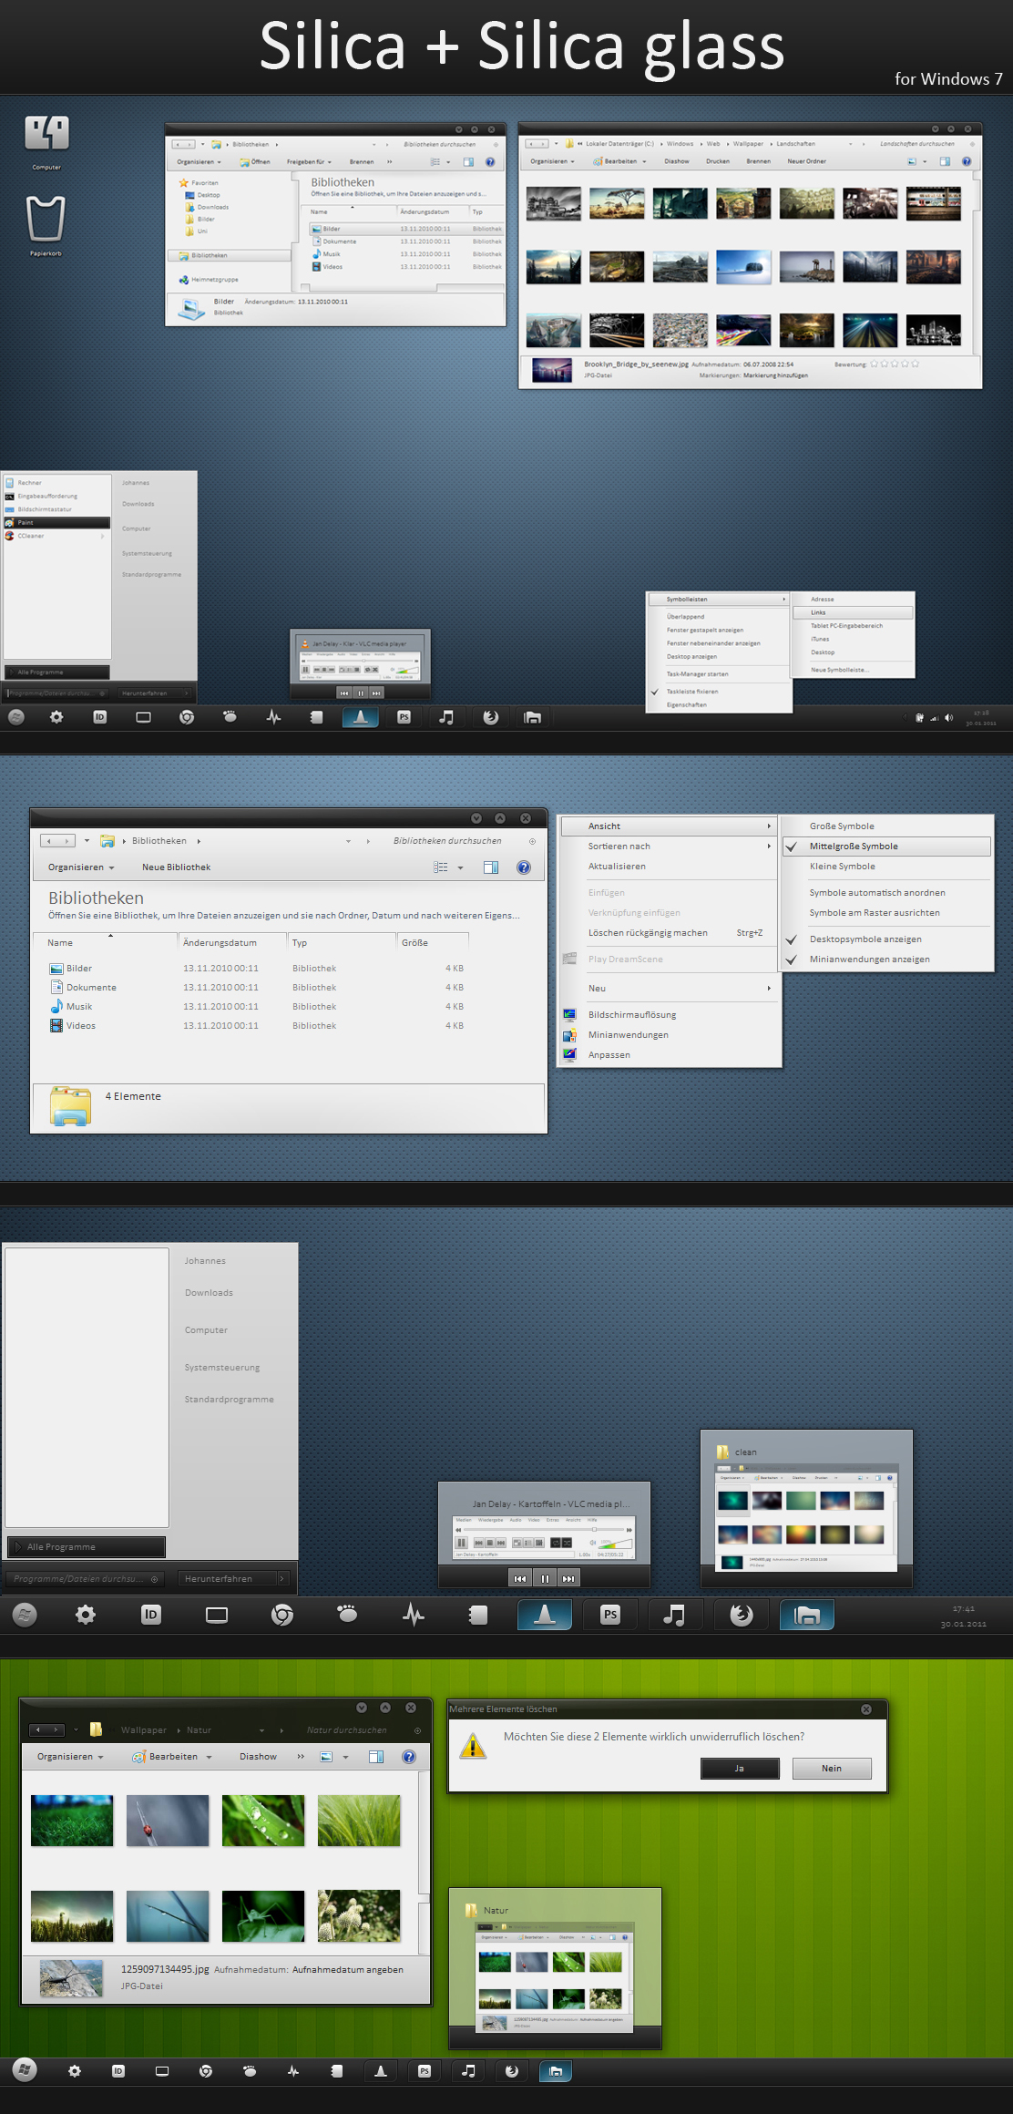Click back arrow in the '4 Elemente' Bibliotheken window
This screenshot has height=2114, width=1013.
(x=49, y=841)
